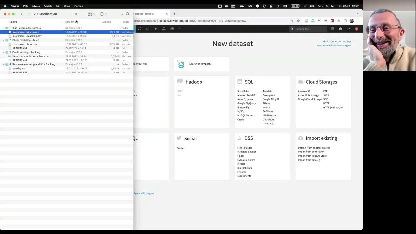This screenshot has width=416, height=234.
Task: Open the Edycja menu
Action: pyautogui.click(x=36, y=6)
